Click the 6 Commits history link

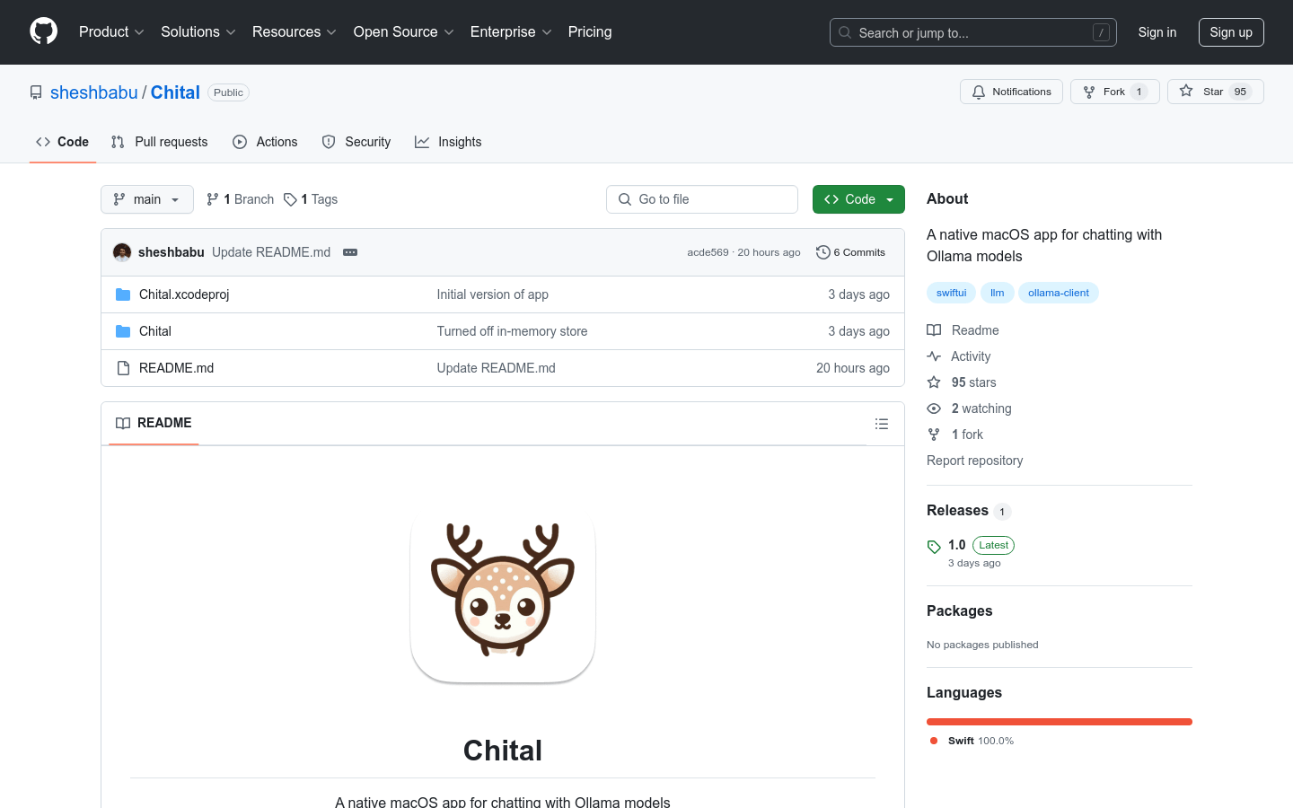pos(850,252)
